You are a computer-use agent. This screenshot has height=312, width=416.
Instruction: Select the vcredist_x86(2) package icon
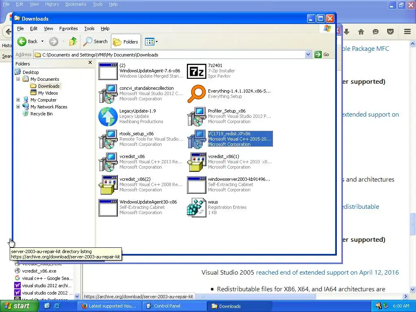point(108,185)
